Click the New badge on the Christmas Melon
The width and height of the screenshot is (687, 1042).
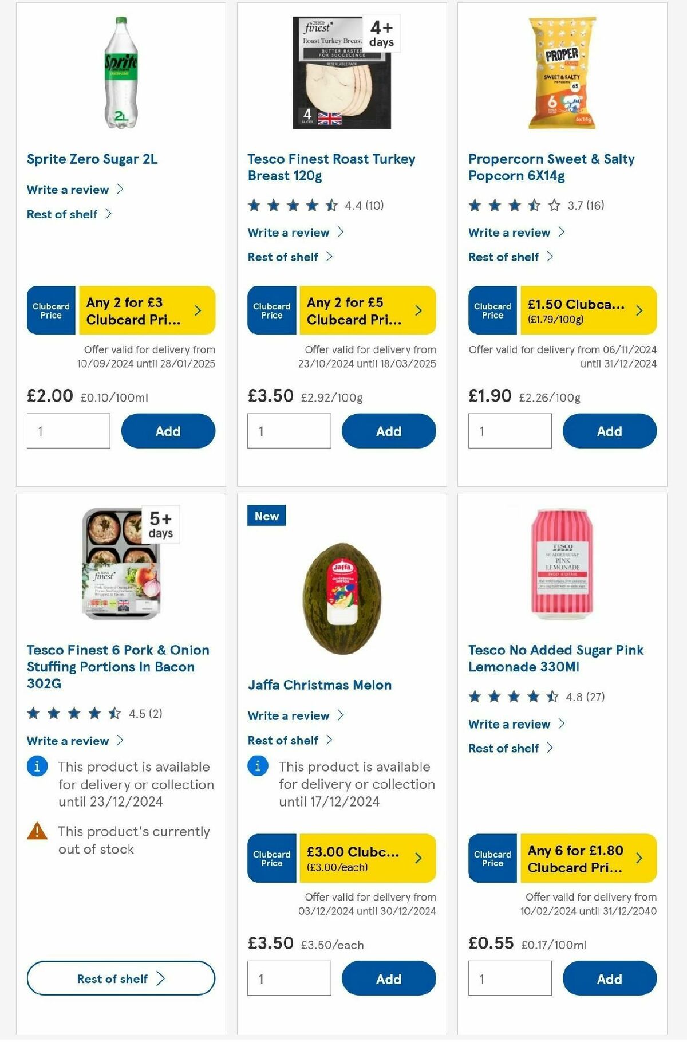pos(266,515)
